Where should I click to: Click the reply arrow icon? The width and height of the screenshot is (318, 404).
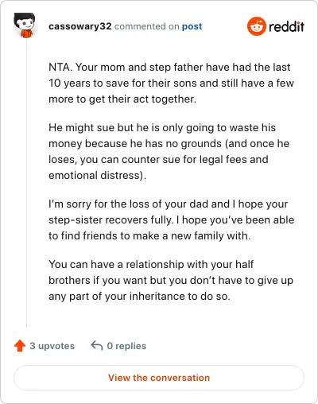(97, 346)
